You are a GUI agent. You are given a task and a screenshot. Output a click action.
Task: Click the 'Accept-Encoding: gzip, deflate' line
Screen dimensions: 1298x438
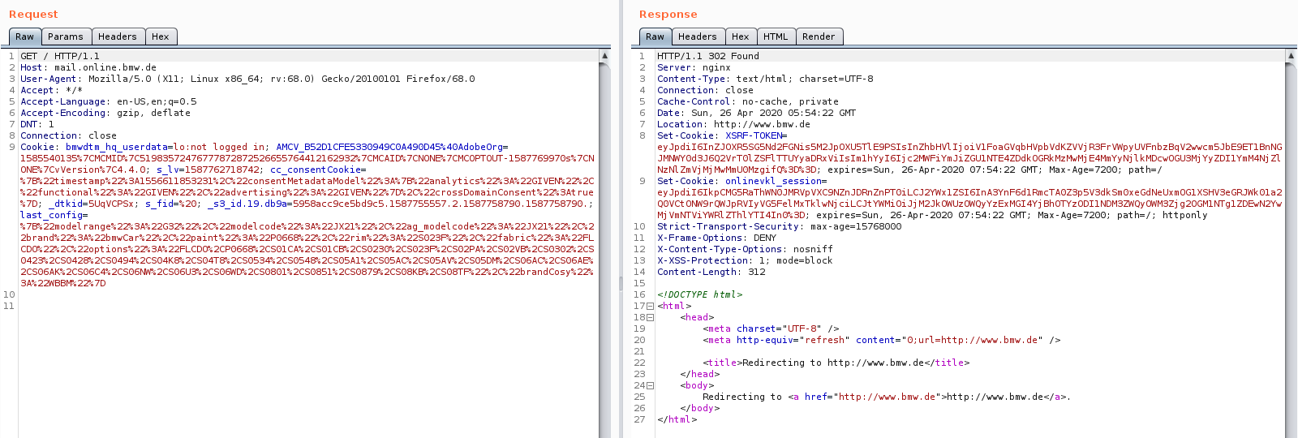coord(105,113)
